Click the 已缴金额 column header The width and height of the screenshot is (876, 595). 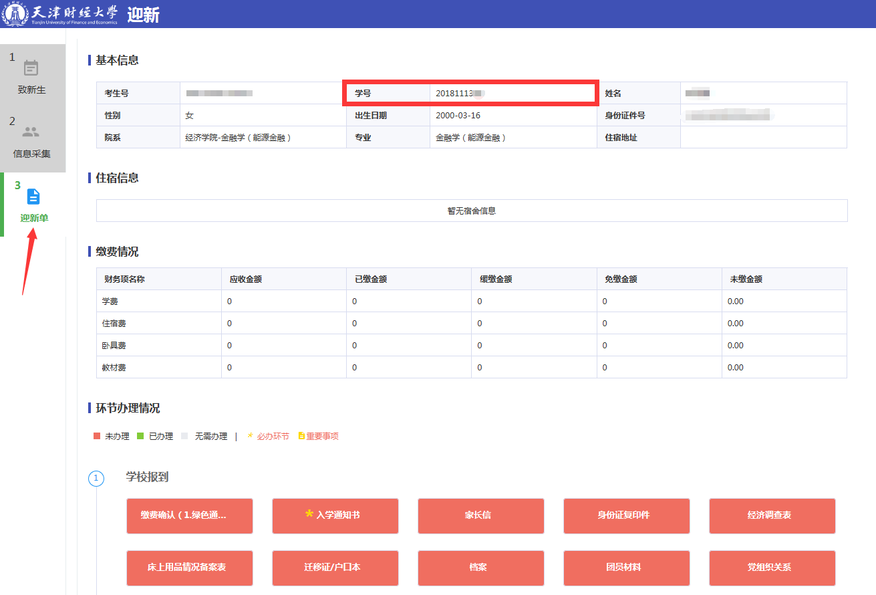pos(409,279)
